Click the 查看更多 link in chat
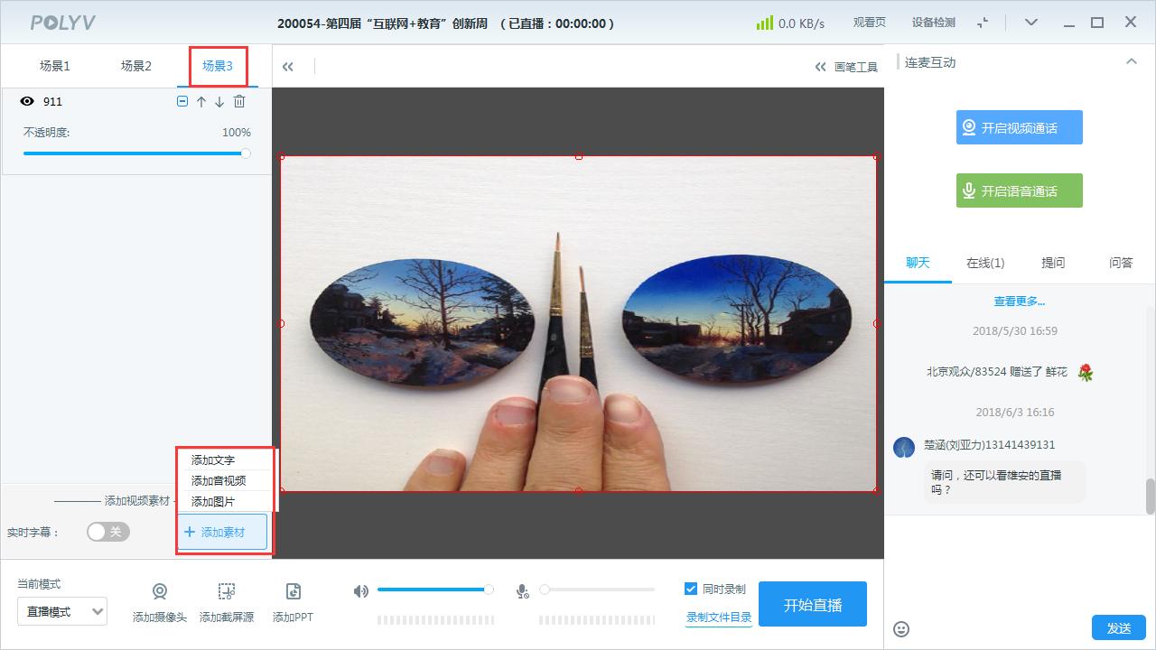The width and height of the screenshot is (1156, 650). pyautogui.click(x=1020, y=302)
